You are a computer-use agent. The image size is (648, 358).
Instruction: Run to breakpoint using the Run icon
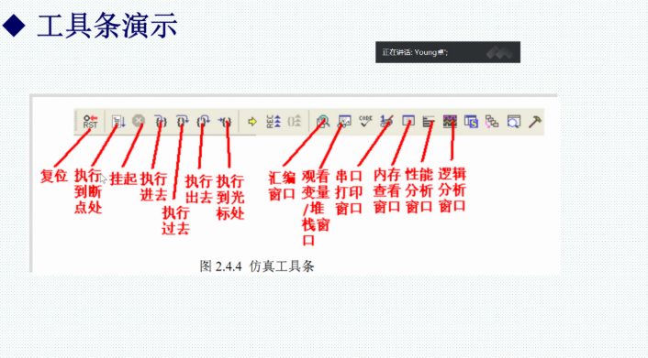[118, 121]
